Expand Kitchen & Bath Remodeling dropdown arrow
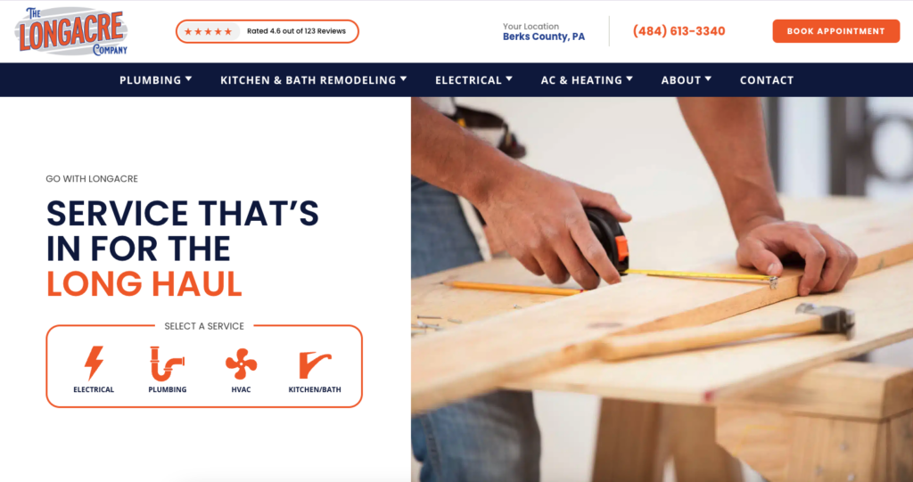 click(404, 78)
